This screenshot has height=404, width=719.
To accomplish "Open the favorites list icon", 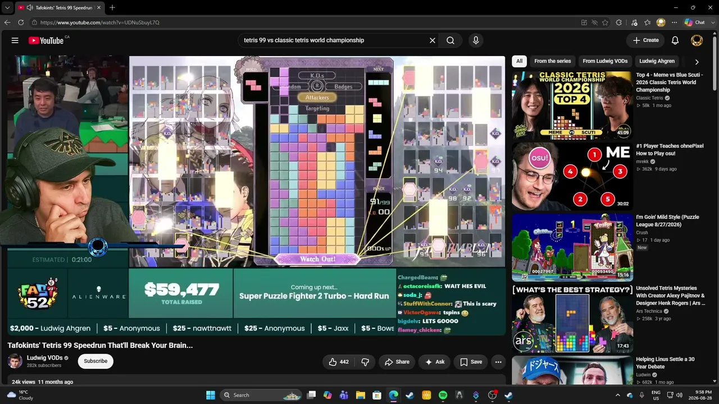I will (x=648, y=22).
